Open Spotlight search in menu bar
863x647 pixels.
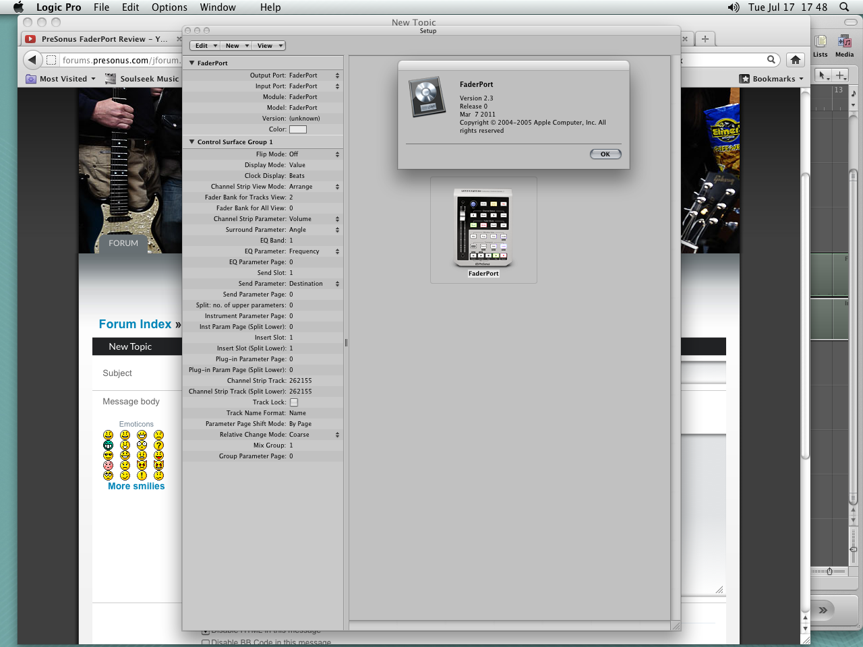click(844, 7)
